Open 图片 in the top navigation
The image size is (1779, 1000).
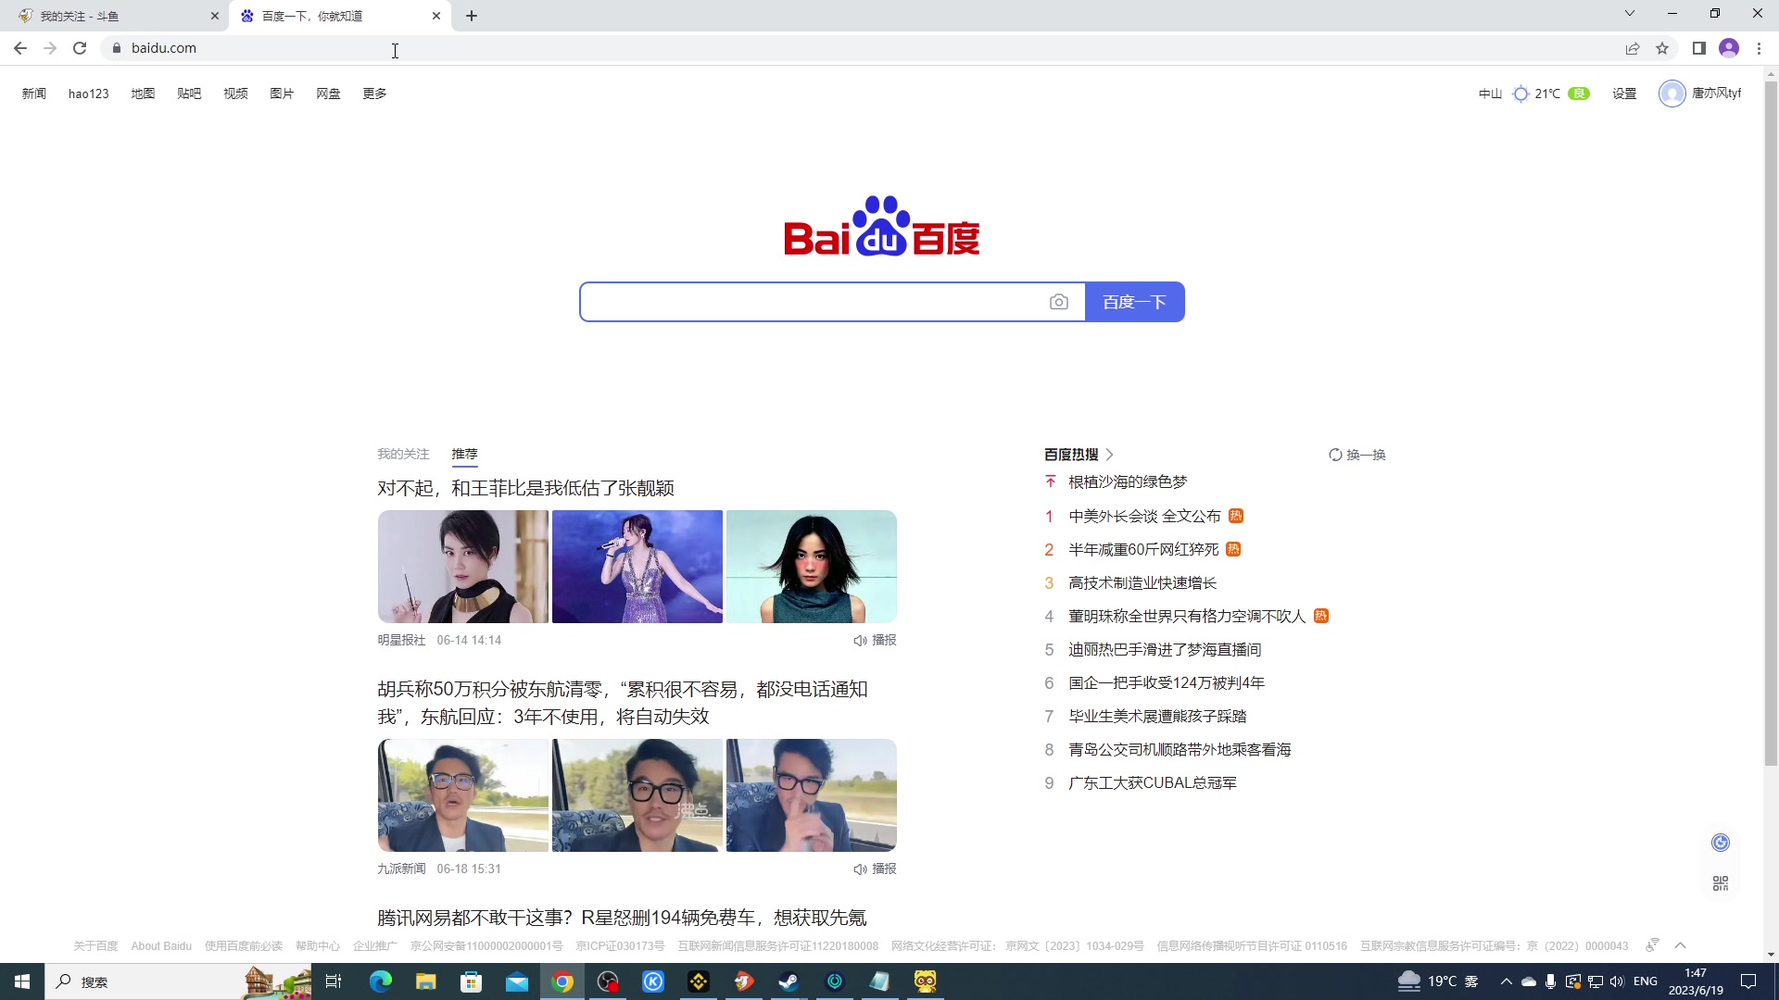point(282,94)
